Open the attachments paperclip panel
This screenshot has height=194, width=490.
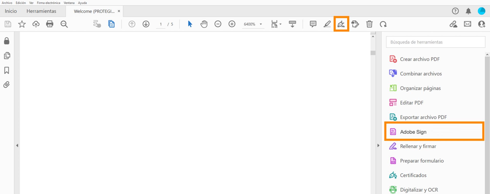(7, 85)
